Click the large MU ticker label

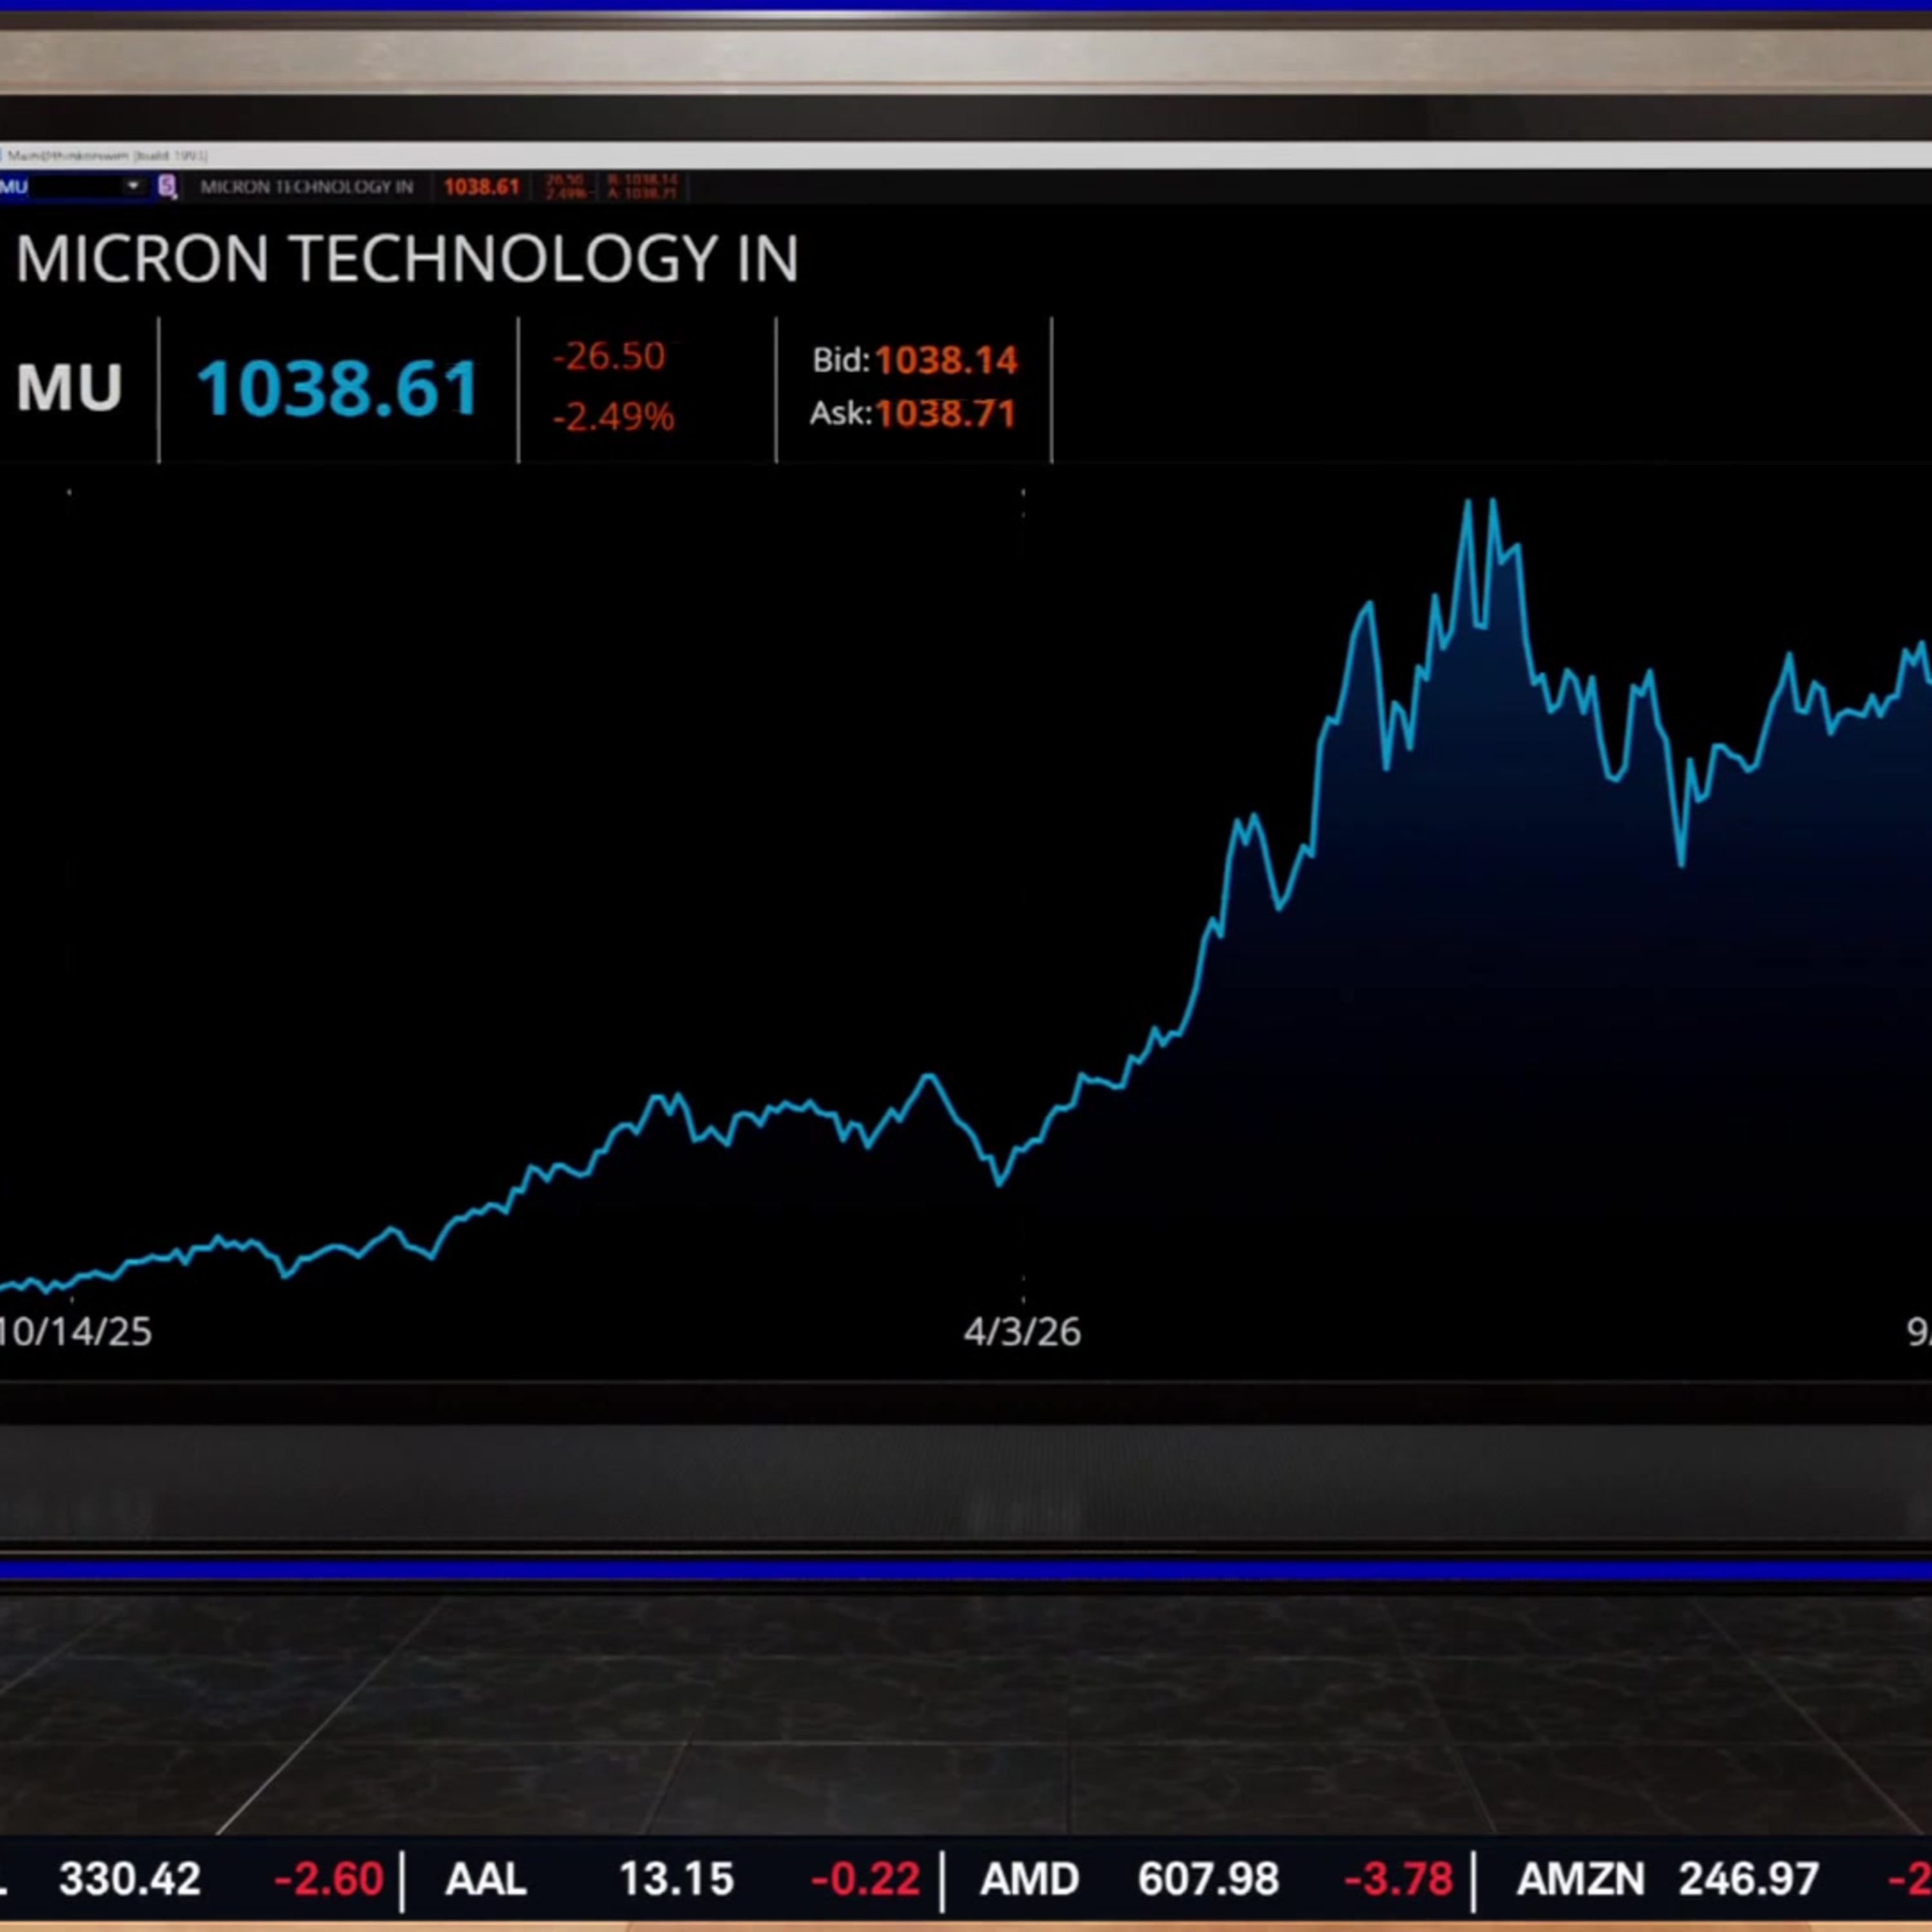coord(69,387)
